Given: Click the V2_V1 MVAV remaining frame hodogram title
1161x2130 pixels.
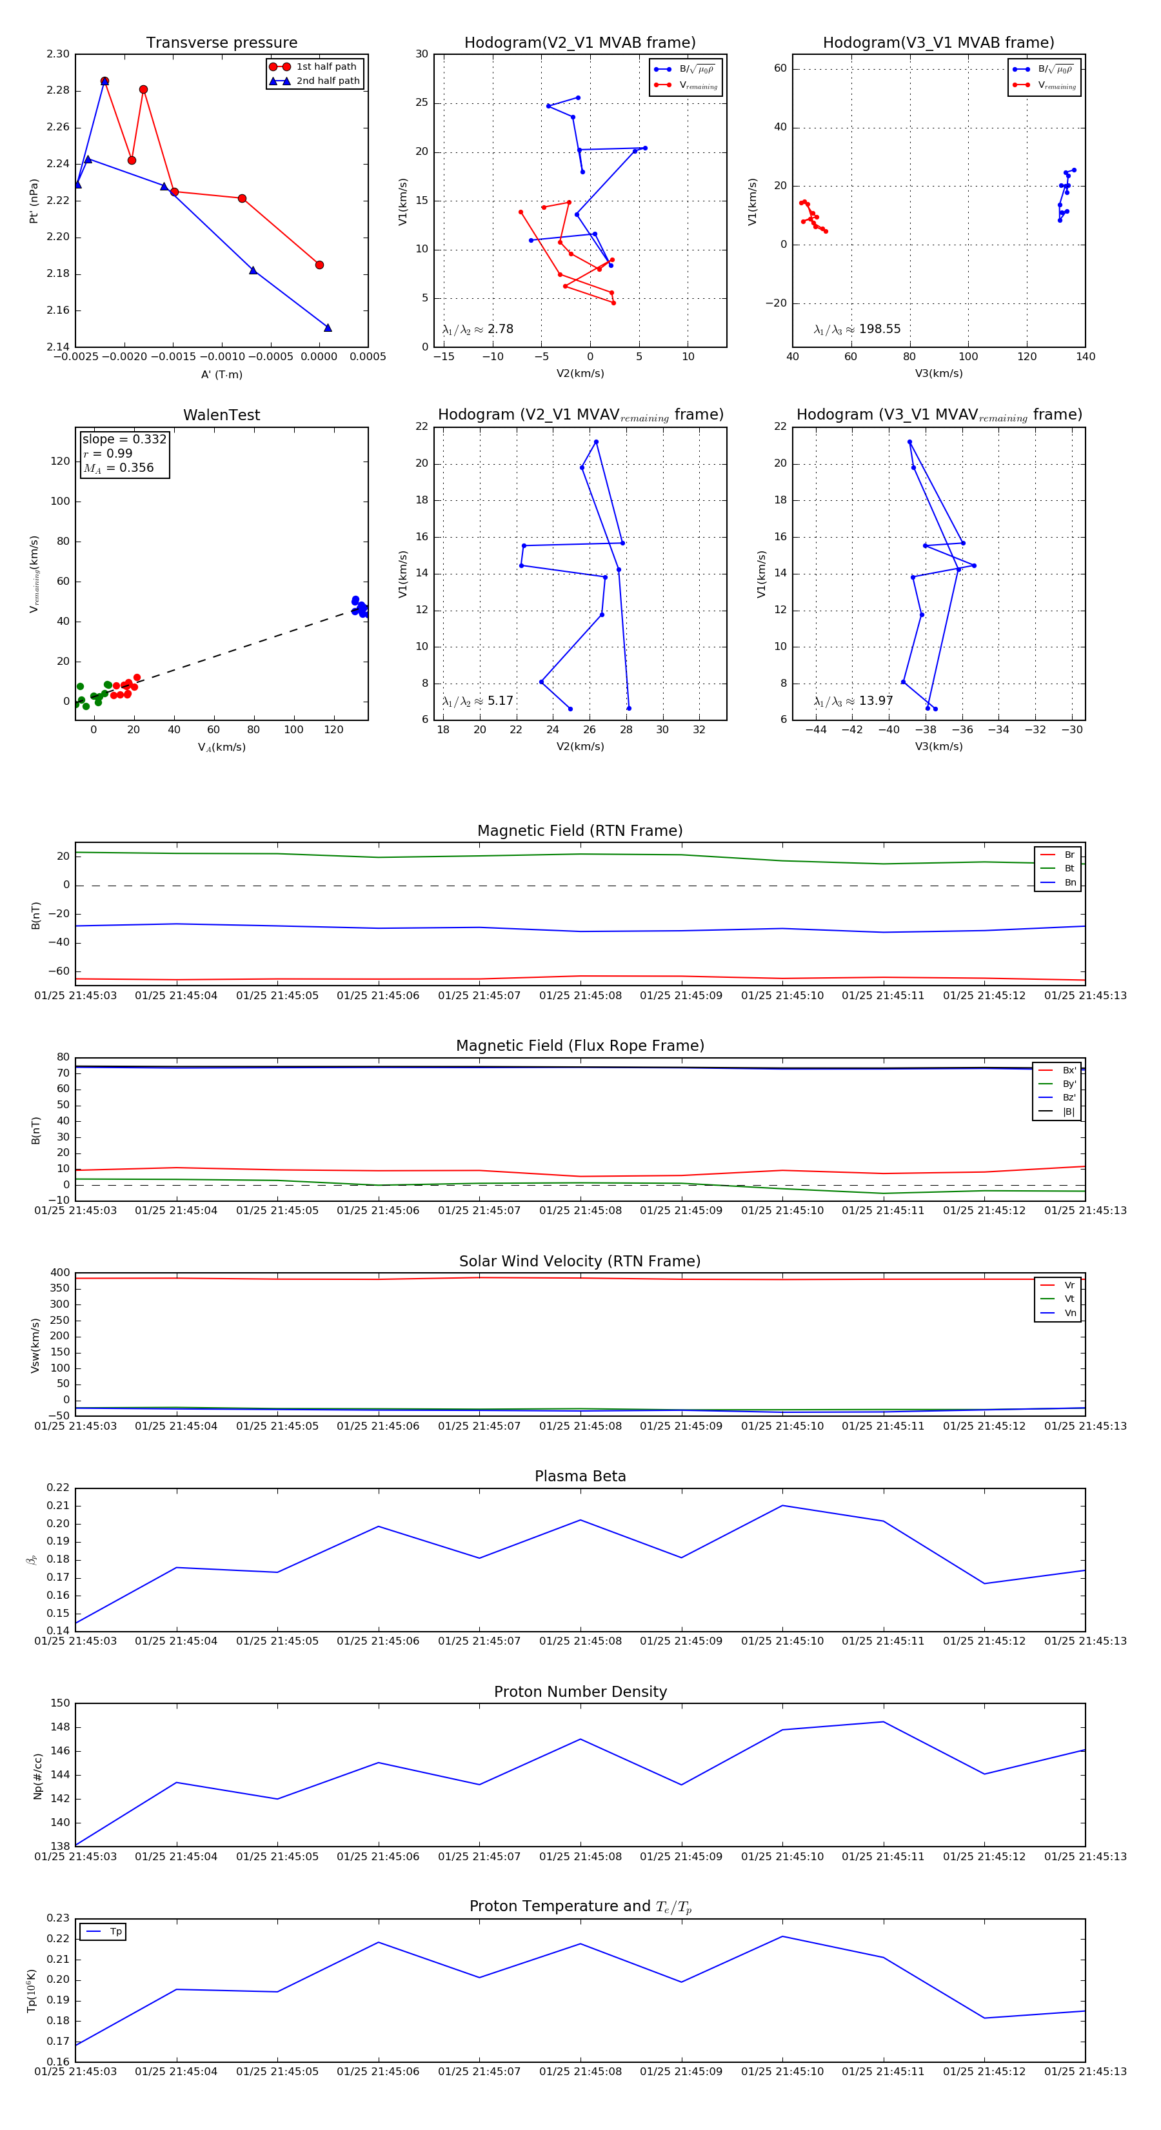Looking at the screenshot, I should [580, 415].
